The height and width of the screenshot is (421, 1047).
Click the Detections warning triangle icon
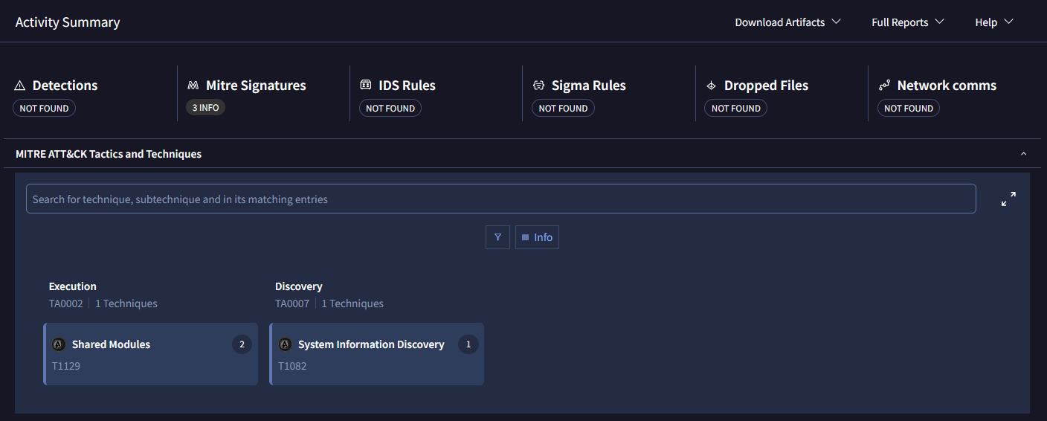pyautogui.click(x=20, y=86)
